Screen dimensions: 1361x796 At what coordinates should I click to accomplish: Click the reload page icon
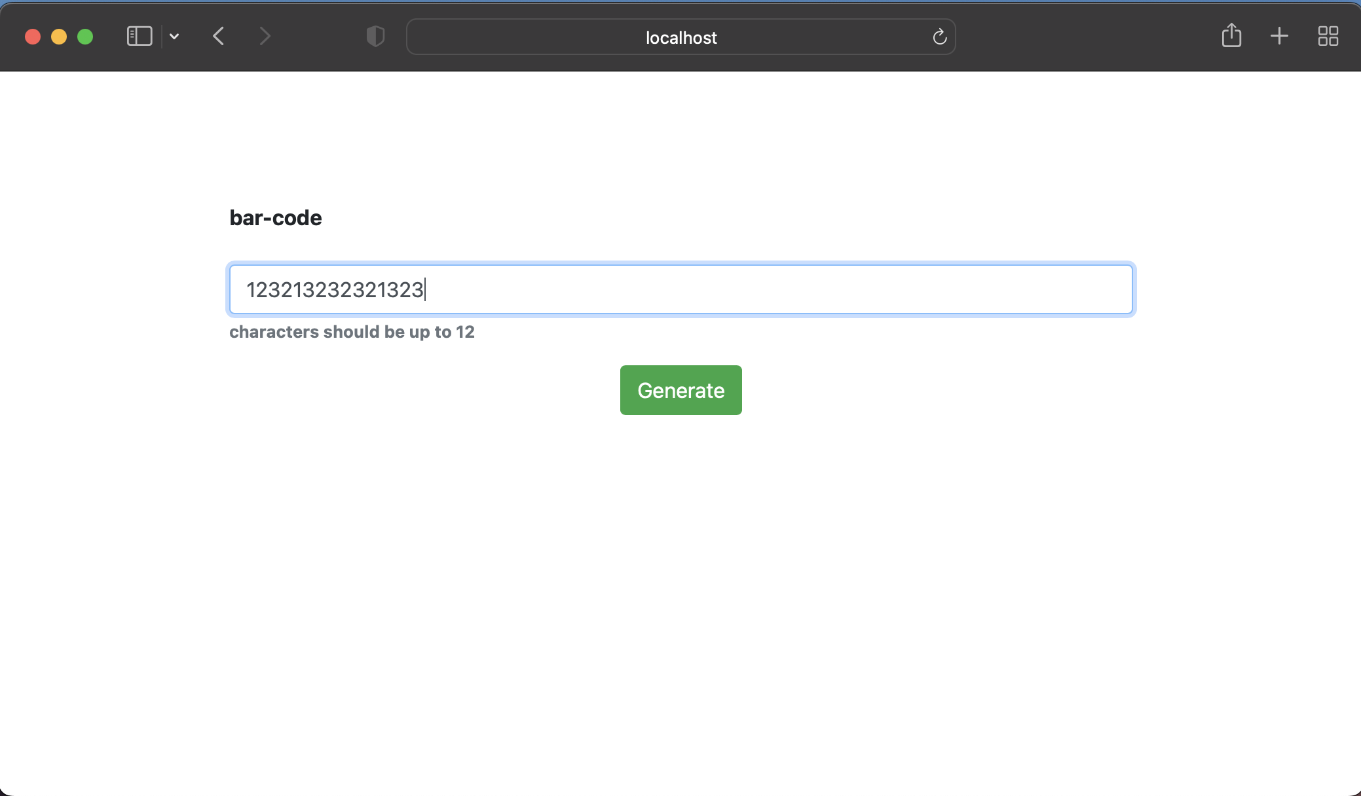coord(939,37)
